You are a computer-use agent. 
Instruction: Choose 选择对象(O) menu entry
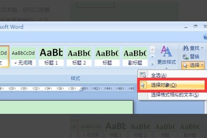point(172,85)
